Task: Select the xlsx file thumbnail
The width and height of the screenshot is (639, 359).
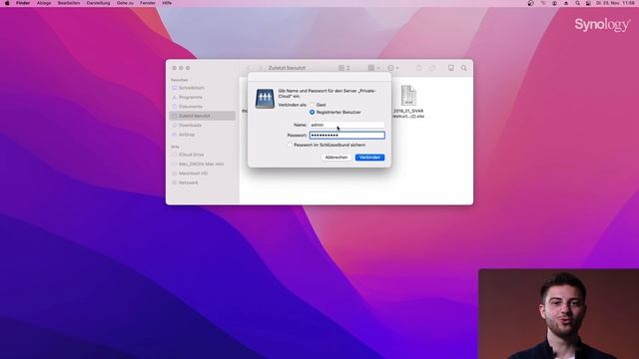Action: point(408,96)
